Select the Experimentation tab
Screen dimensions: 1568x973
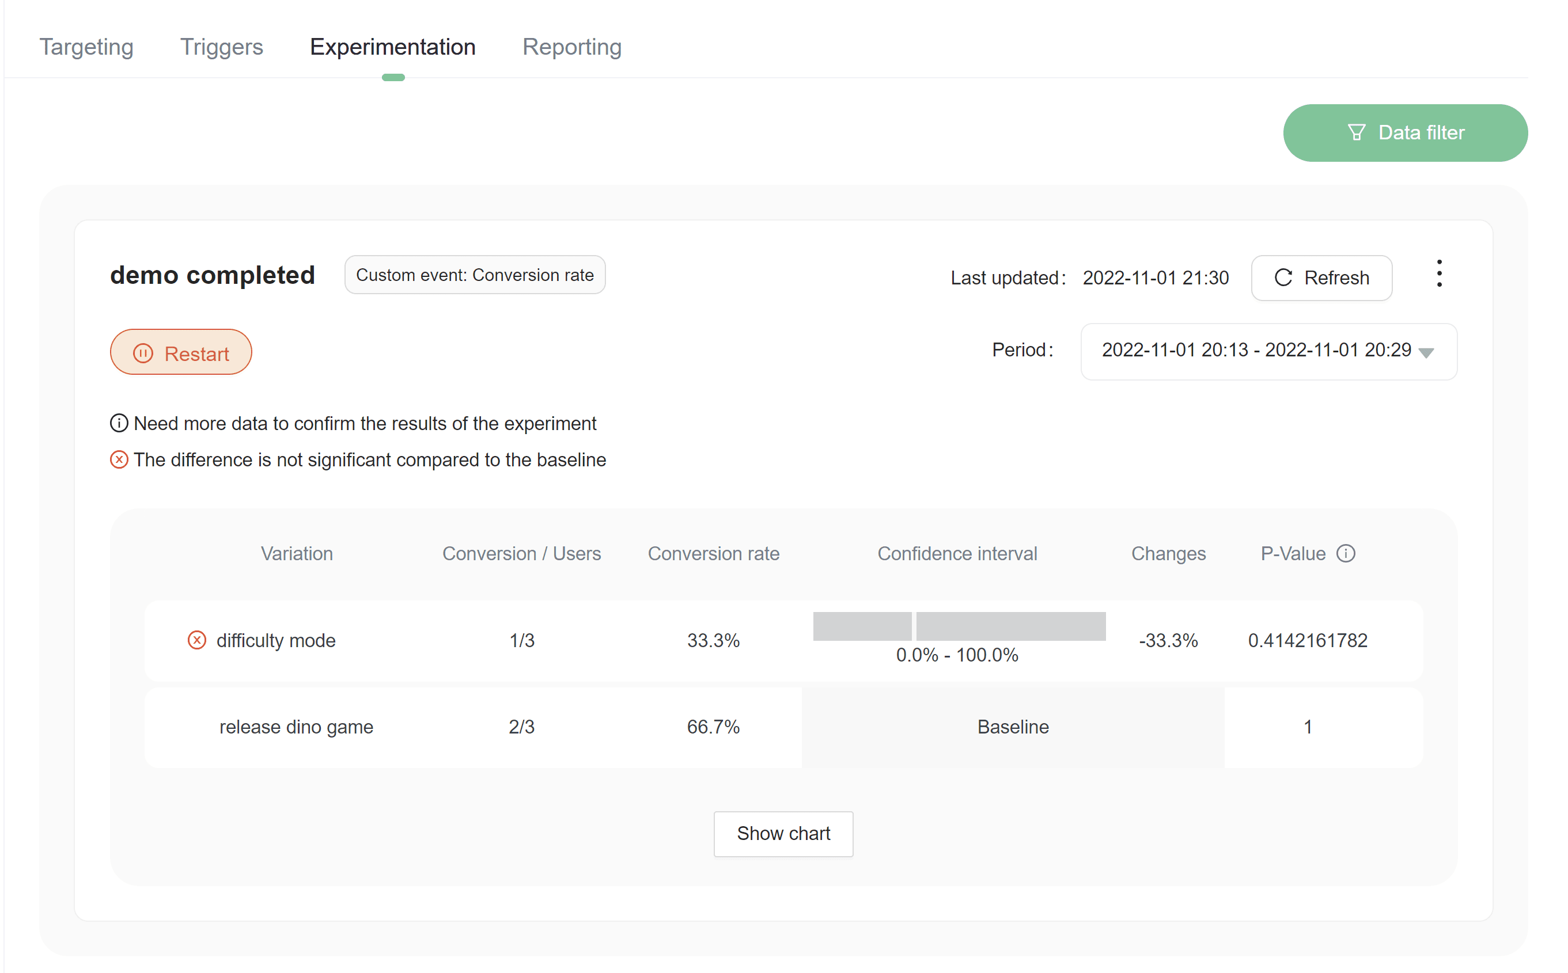pyautogui.click(x=393, y=47)
